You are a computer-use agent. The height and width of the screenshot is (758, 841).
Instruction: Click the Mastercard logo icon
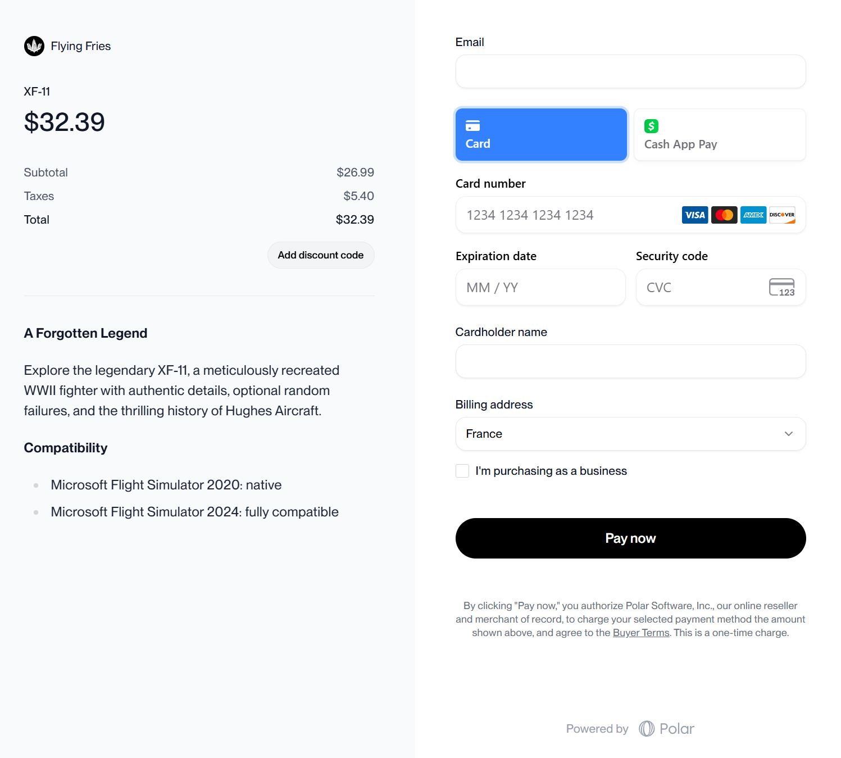pyautogui.click(x=724, y=215)
